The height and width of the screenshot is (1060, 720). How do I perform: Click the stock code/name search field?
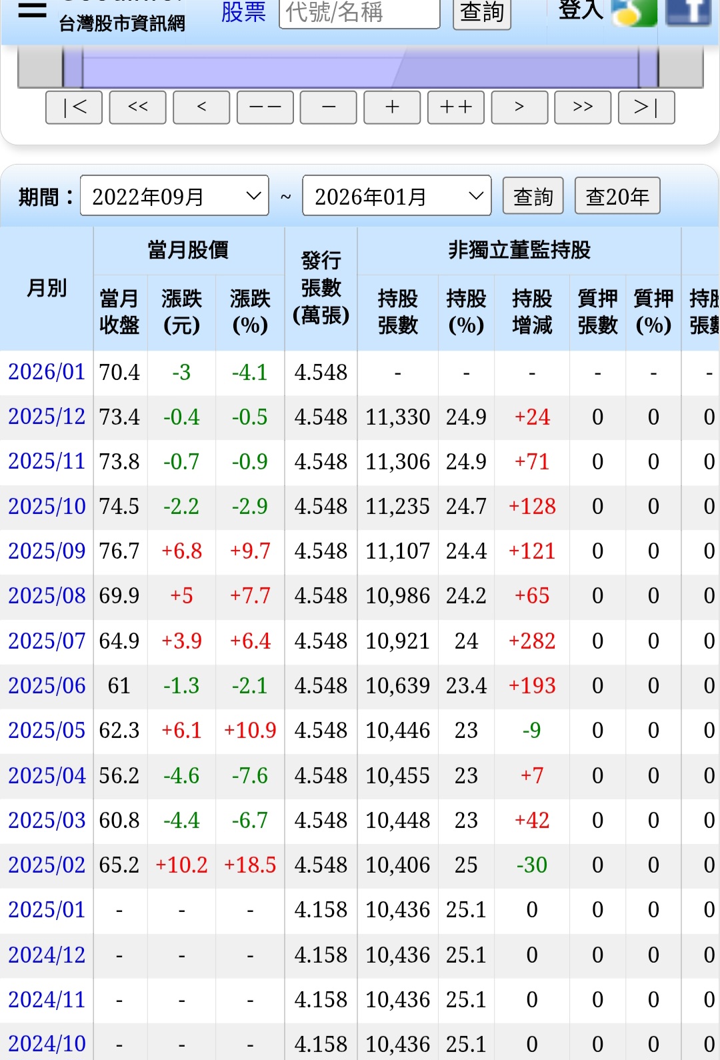coord(359,12)
